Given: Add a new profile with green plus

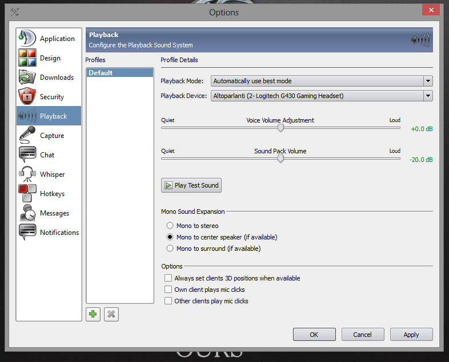Looking at the screenshot, I should (93, 314).
